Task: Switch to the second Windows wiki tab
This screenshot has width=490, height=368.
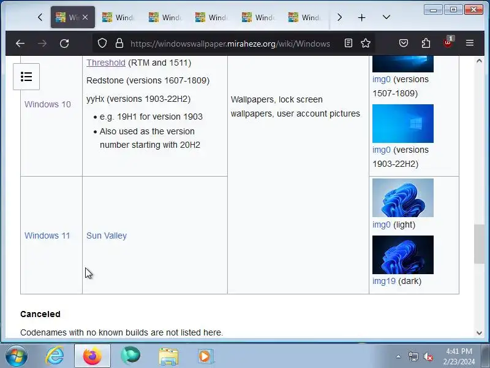Action: [x=119, y=18]
